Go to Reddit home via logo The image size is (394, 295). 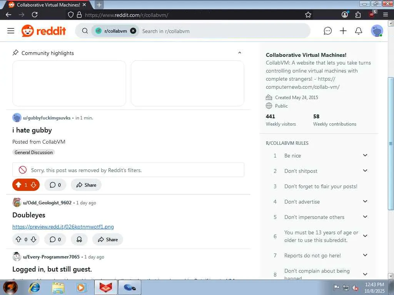(x=44, y=31)
